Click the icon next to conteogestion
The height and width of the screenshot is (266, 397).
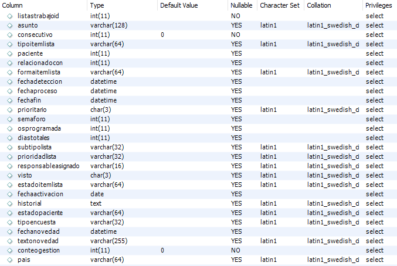tap(9, 250)
